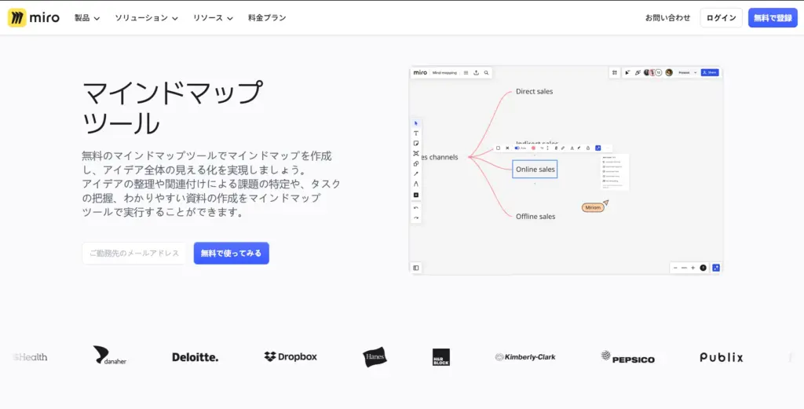This screenshot has width=804, height=409.
Task: Click the blue AI icon in node toolbar
Action: tap(598, 148)
